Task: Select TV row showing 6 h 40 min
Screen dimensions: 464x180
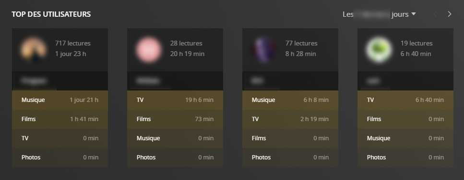Action: click(405, 100)
